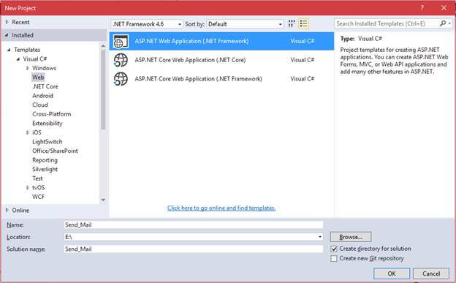
Task: Click ASP.NET Web Application template icon
Action: point(121,42)
